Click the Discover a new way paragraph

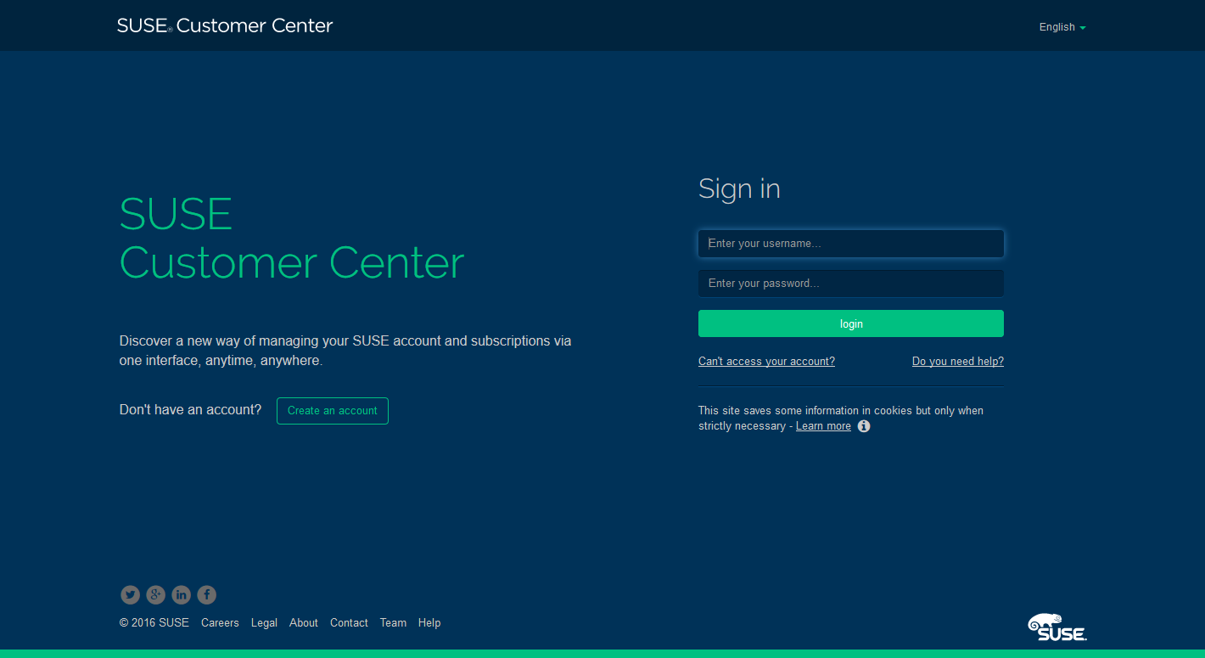point(345,351)
